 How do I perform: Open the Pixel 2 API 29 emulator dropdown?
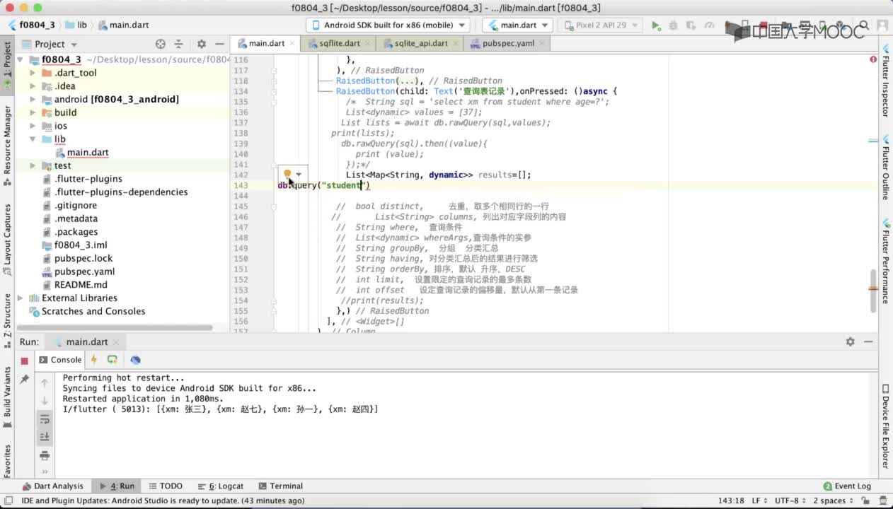[x=601, y=25]
